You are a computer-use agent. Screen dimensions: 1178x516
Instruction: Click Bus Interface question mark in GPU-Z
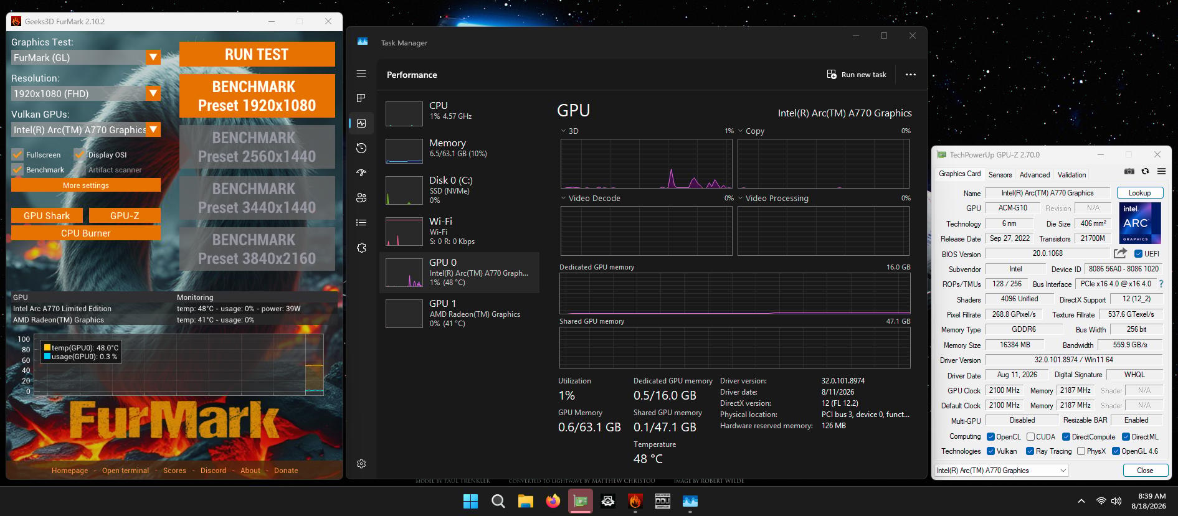pyautogui.click(x=1161, y=284)
